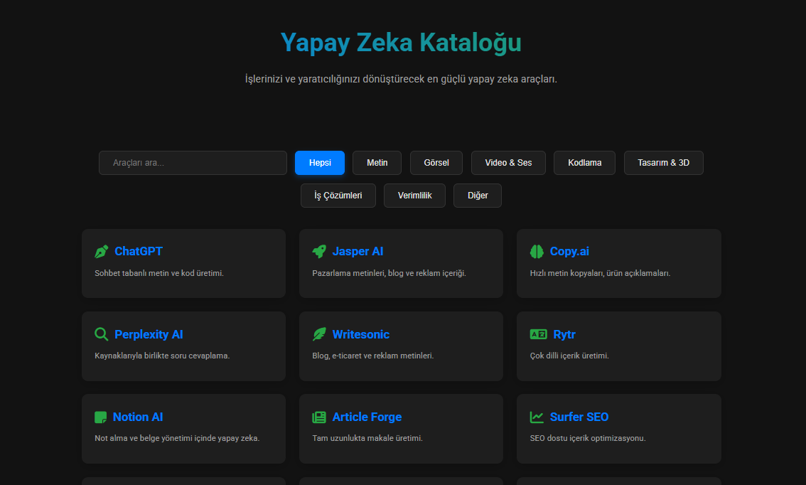Click the magnifier icon beside Perplexity AI
The image size is (806, 485).
pyautogui.click(x=101, y=334)
